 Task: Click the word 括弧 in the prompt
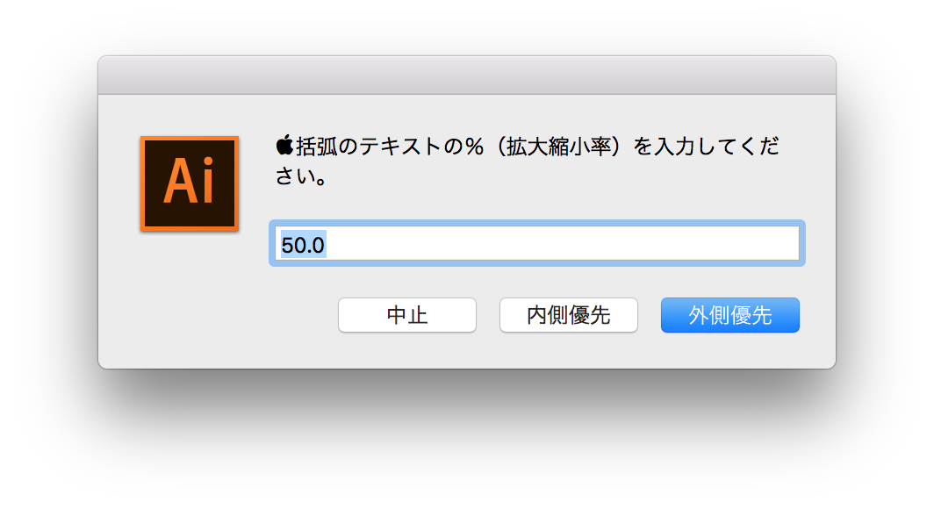click(316, 146)
